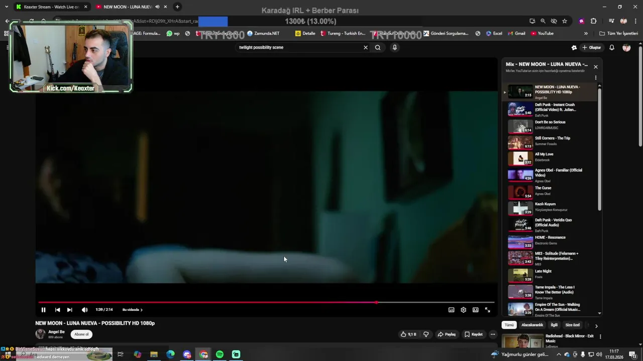Open more video actions three-dot menu

click(x=493, y=334)
